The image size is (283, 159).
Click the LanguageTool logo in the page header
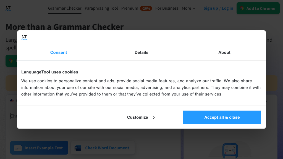point(8,8)
